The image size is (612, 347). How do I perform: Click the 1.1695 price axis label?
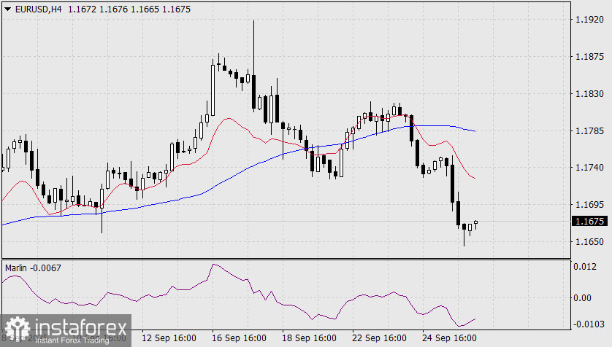point(589,204)
